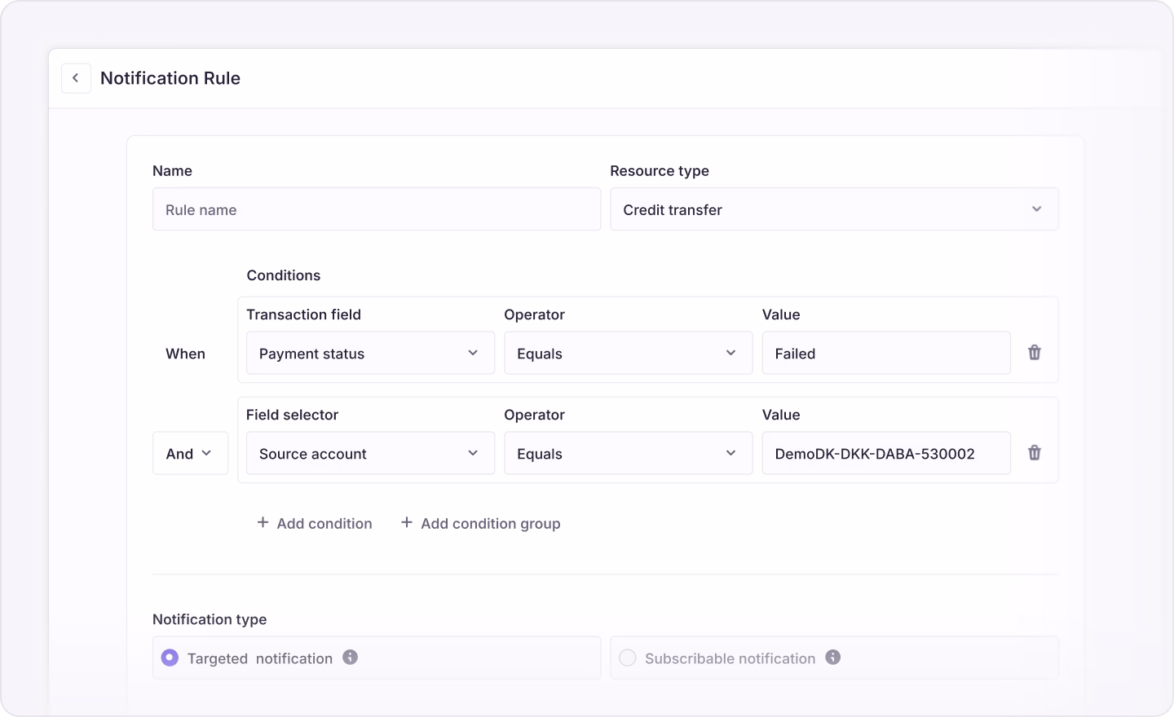The image size is (1174, 717).
Task: Open the Source account field selector
Action: pos(370,453)
